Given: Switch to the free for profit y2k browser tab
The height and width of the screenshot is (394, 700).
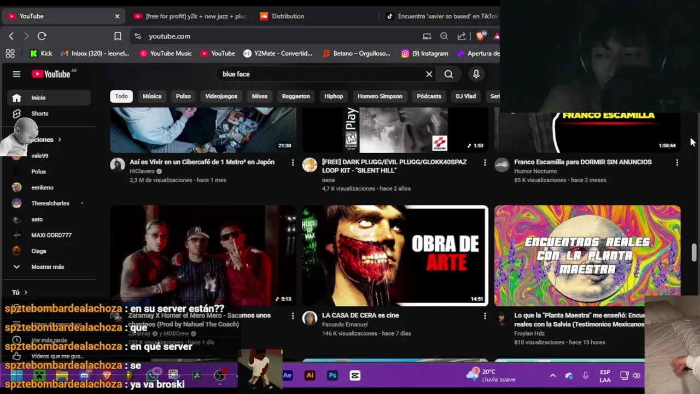Looking at the screenshot, I should point(190,16).
